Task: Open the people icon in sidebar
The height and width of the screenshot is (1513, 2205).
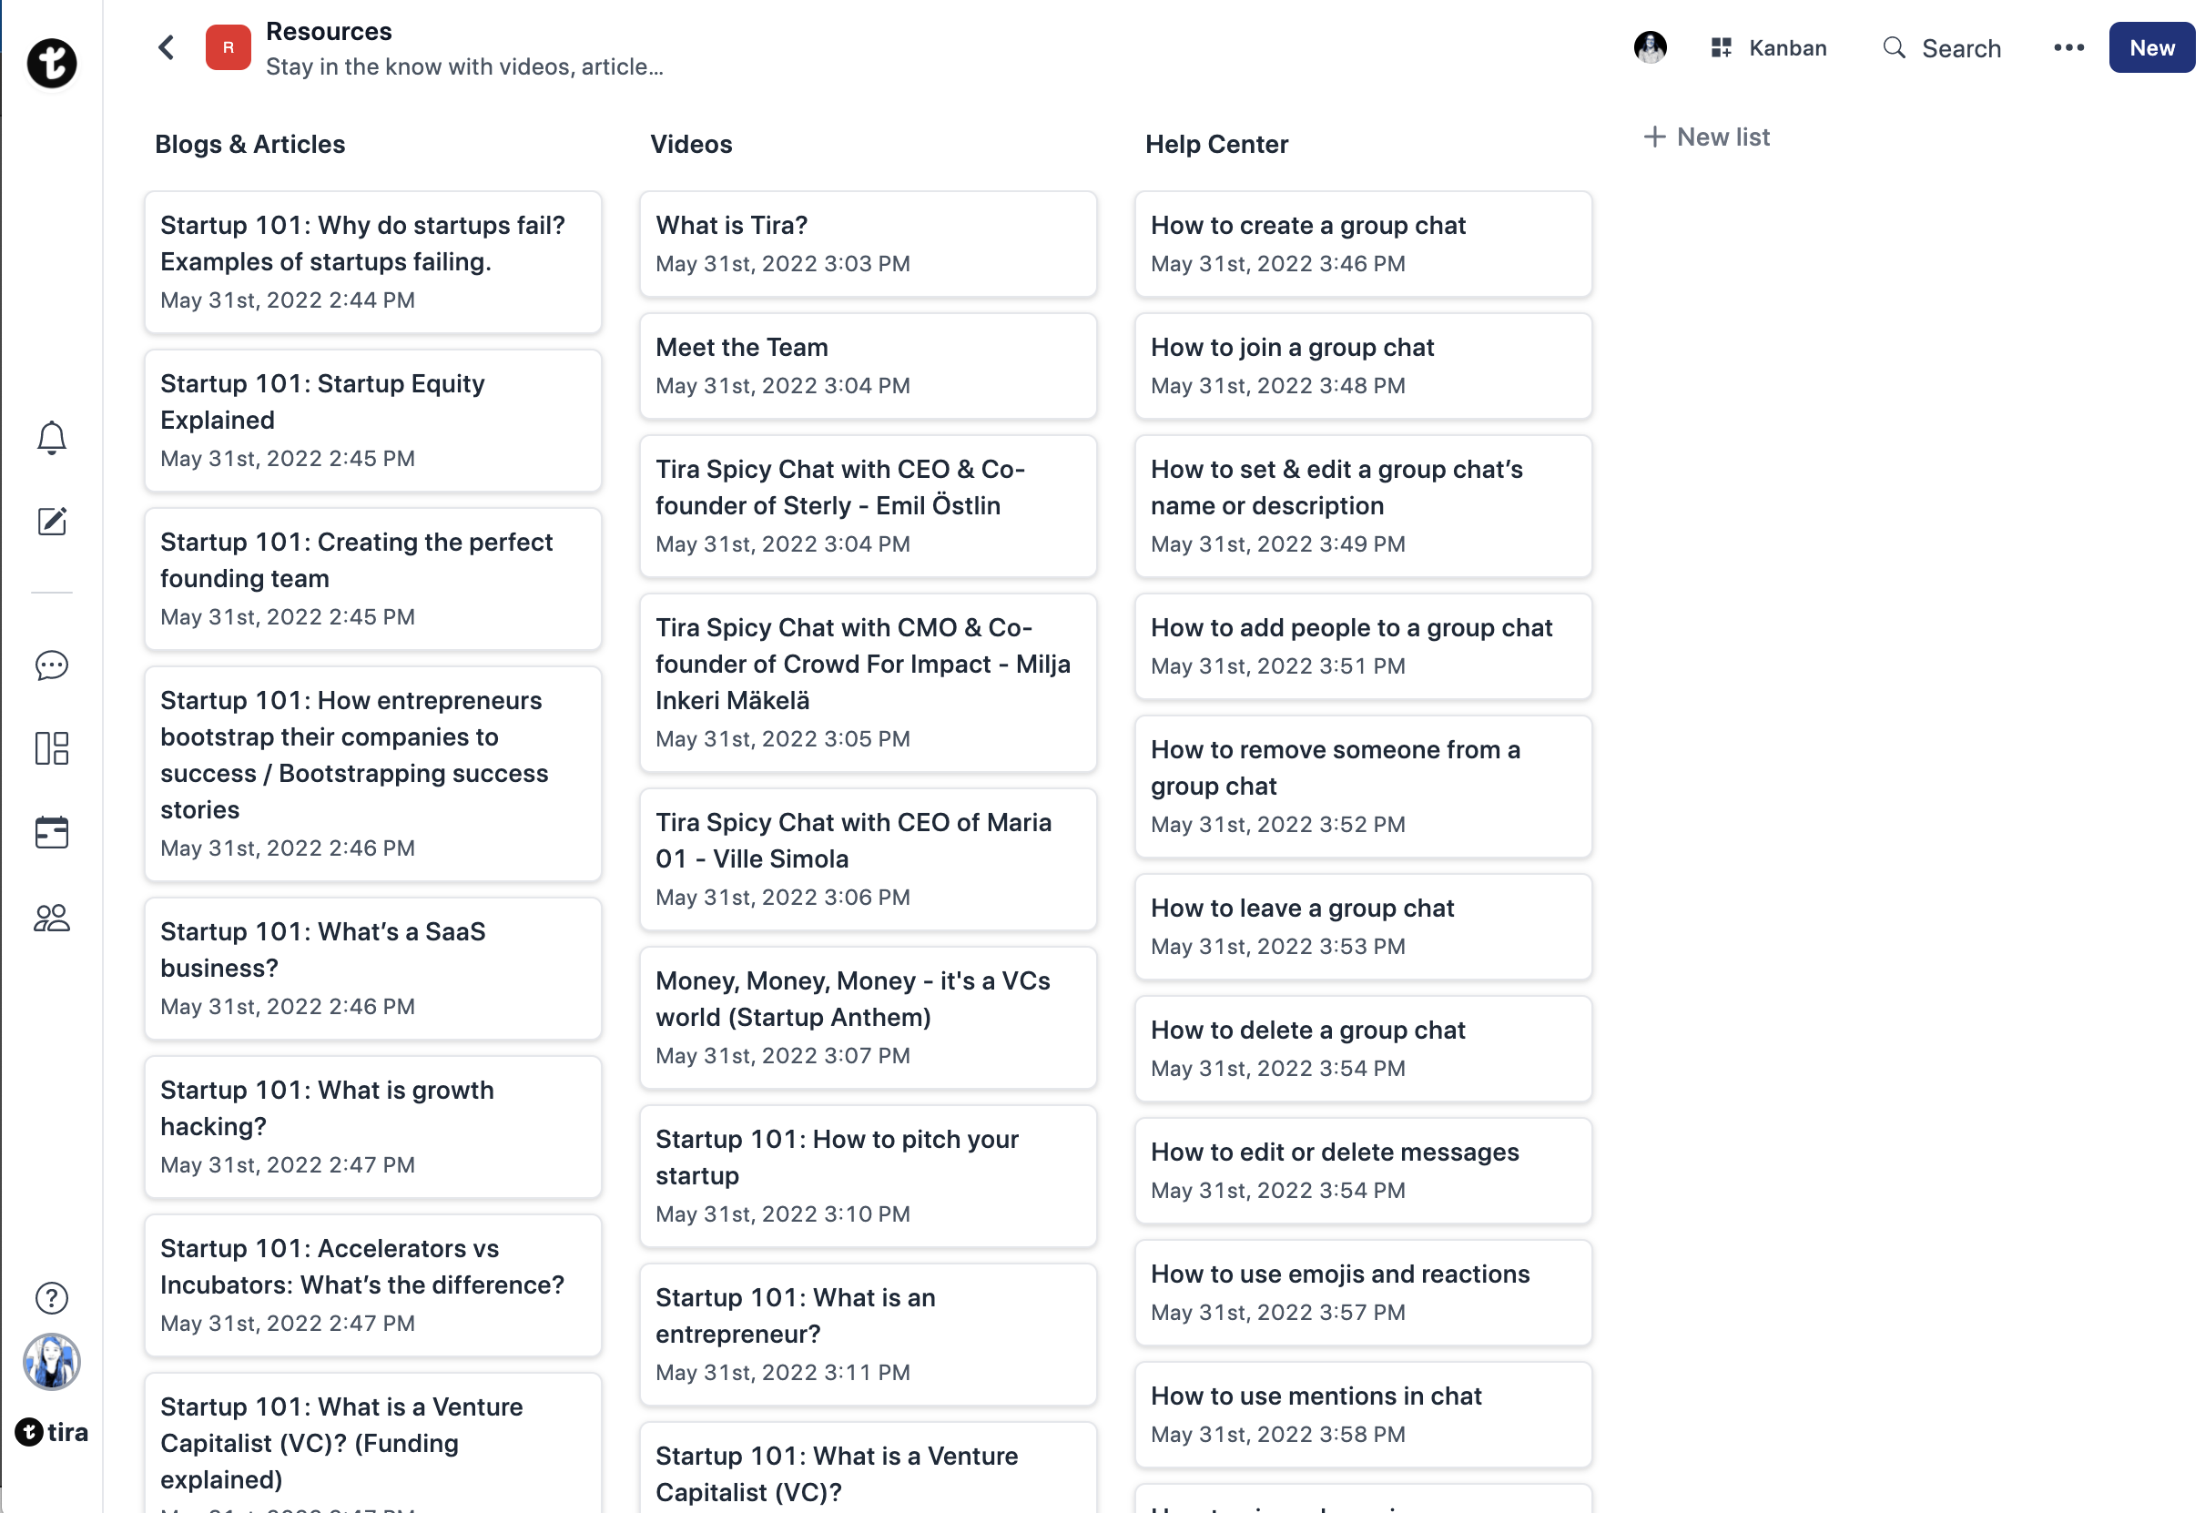Action: pos(51,918)
